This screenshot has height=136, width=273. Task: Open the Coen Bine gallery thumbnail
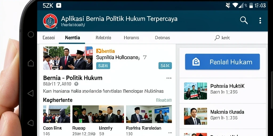57,114
